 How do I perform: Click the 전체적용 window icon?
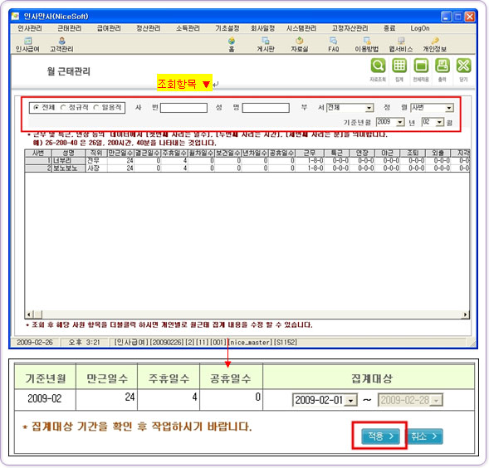coord(421,66)
